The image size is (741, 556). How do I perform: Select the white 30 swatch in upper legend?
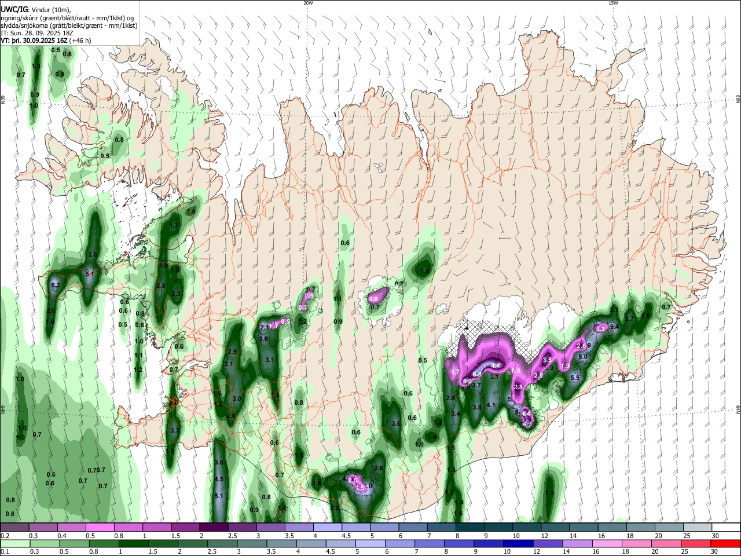(x=725, y=527)
